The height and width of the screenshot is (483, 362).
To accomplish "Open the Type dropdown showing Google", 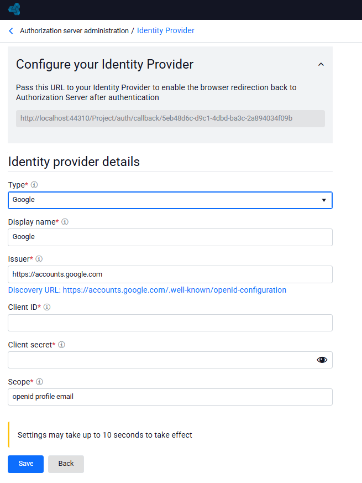I will [170, 200].
